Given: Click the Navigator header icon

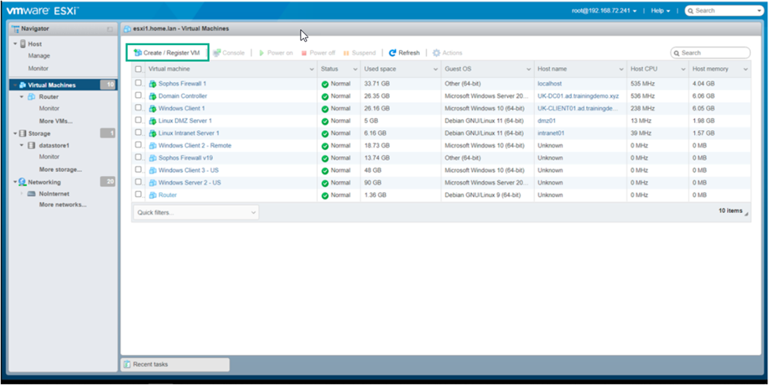Looking at the screenshot, I should 15,28.
